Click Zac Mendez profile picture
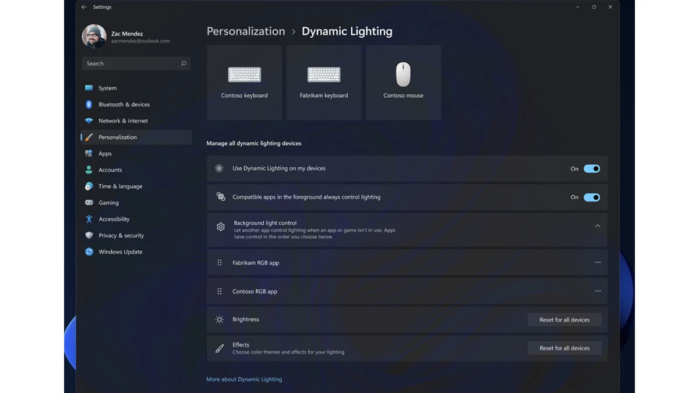The height and width of the screenshot is (393, 699). point(94,37)
